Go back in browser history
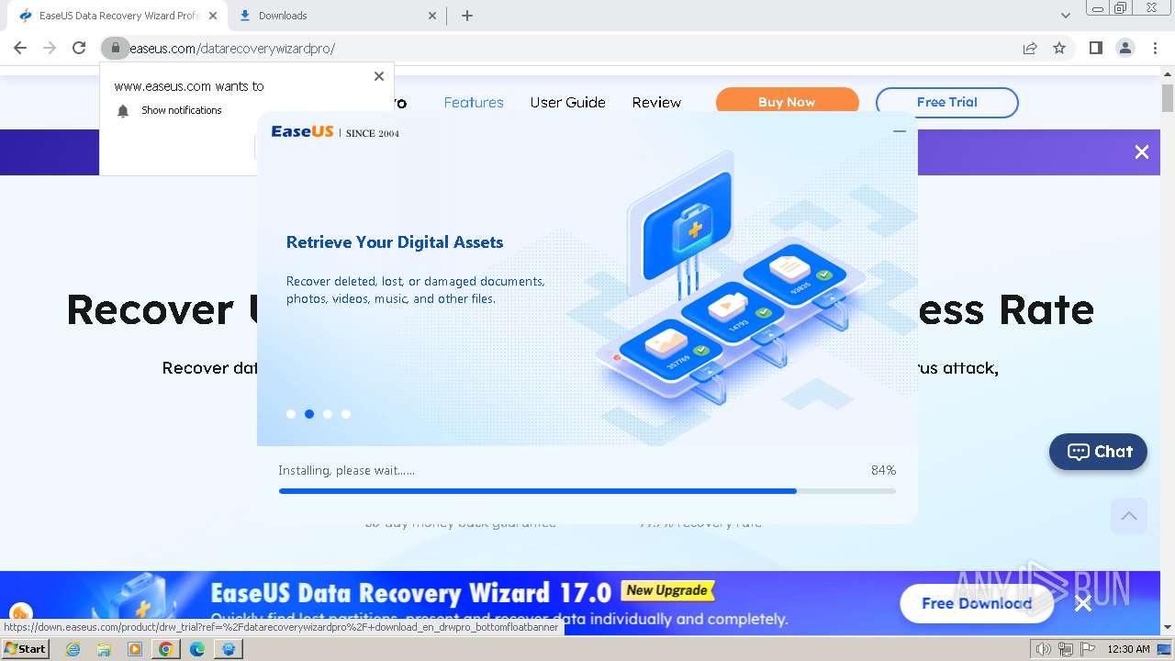The width and height of the screenshot is (1175, 661). pyautogui.click(x=20, y=48)
